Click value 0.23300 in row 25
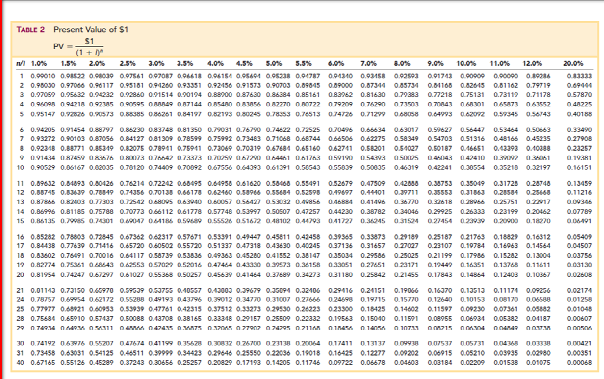 pos(341,309)
